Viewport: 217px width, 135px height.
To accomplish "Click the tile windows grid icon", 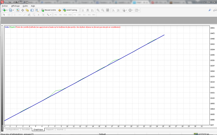I will (x=108, y=10).
